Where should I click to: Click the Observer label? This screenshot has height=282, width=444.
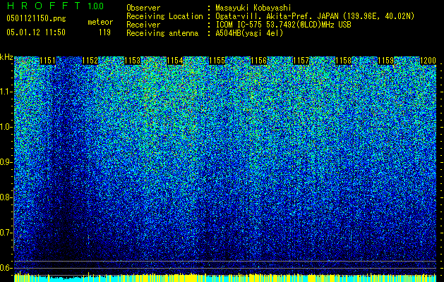(143, 8)
